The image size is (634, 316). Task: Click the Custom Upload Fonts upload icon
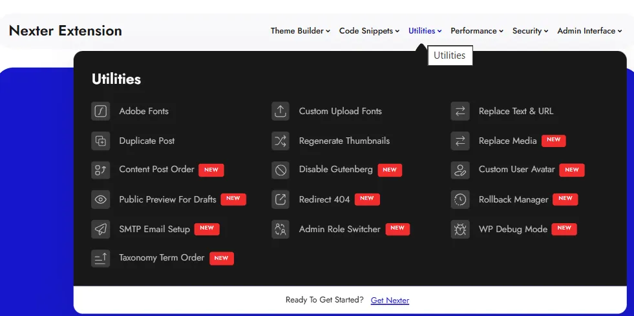click(x=280, y=111)
